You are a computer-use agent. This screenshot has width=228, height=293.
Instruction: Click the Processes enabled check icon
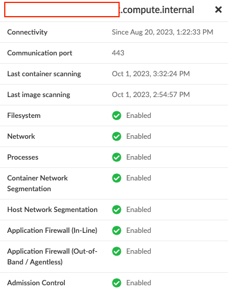117,157
